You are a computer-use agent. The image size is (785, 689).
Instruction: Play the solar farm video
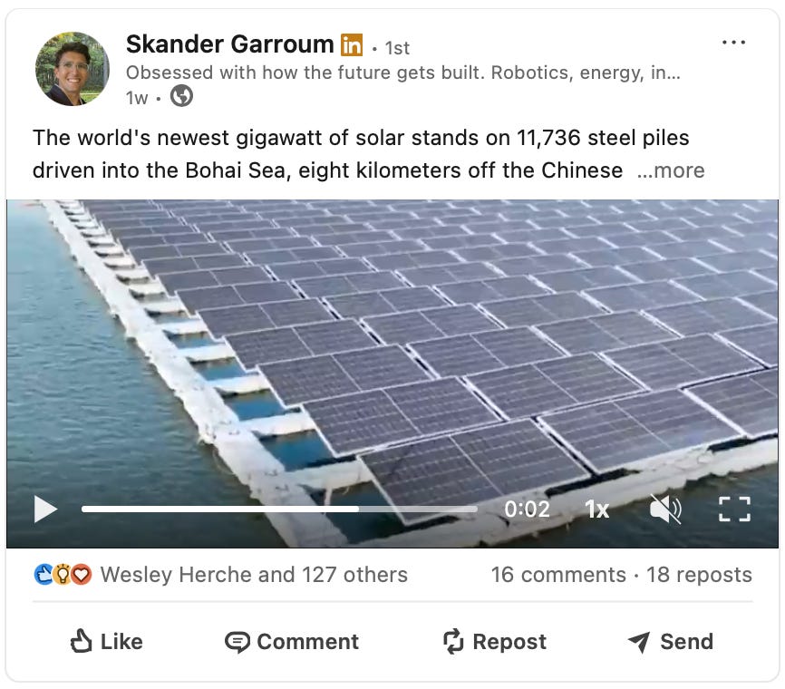[45, 509]
